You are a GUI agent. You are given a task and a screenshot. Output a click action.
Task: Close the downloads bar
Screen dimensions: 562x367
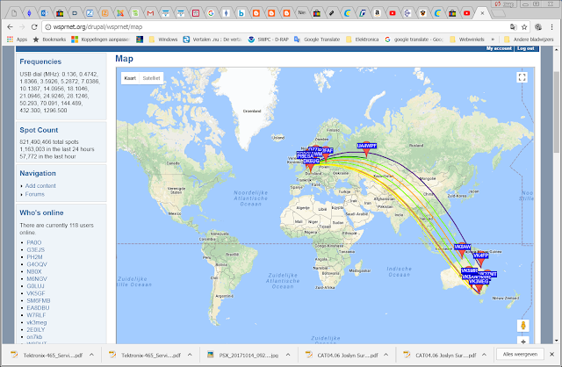(552, 354)
